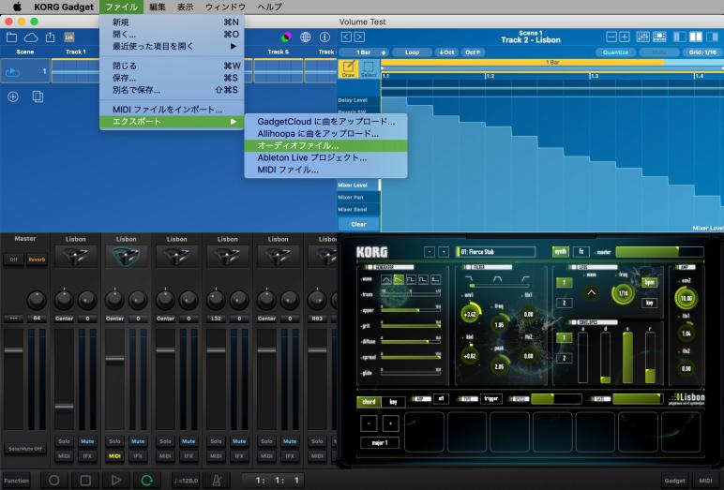Toggle the Master Reverb button
This screenshot has height=490, width=724.
37,260
